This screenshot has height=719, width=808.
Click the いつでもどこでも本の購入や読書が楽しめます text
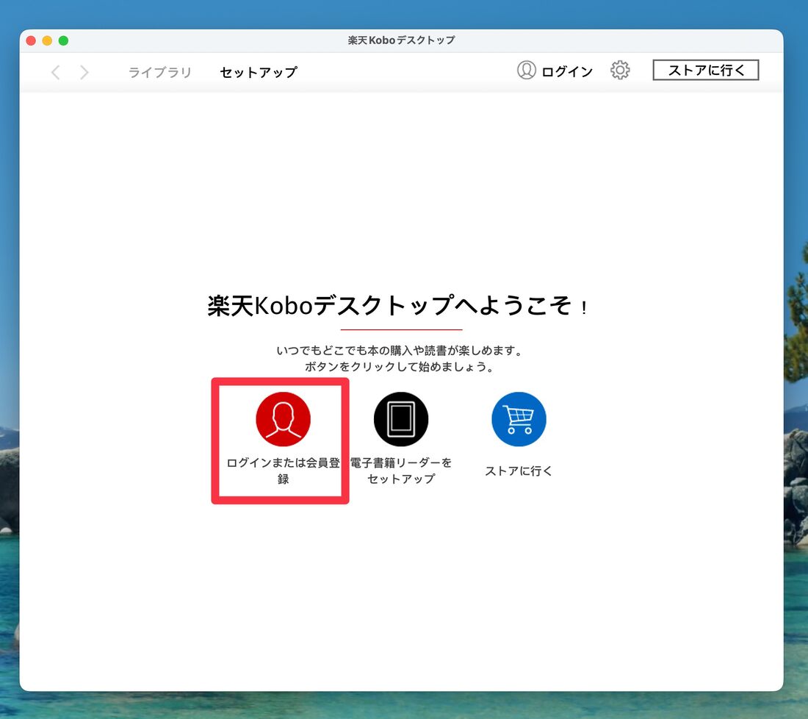click(x=400, y=350)
